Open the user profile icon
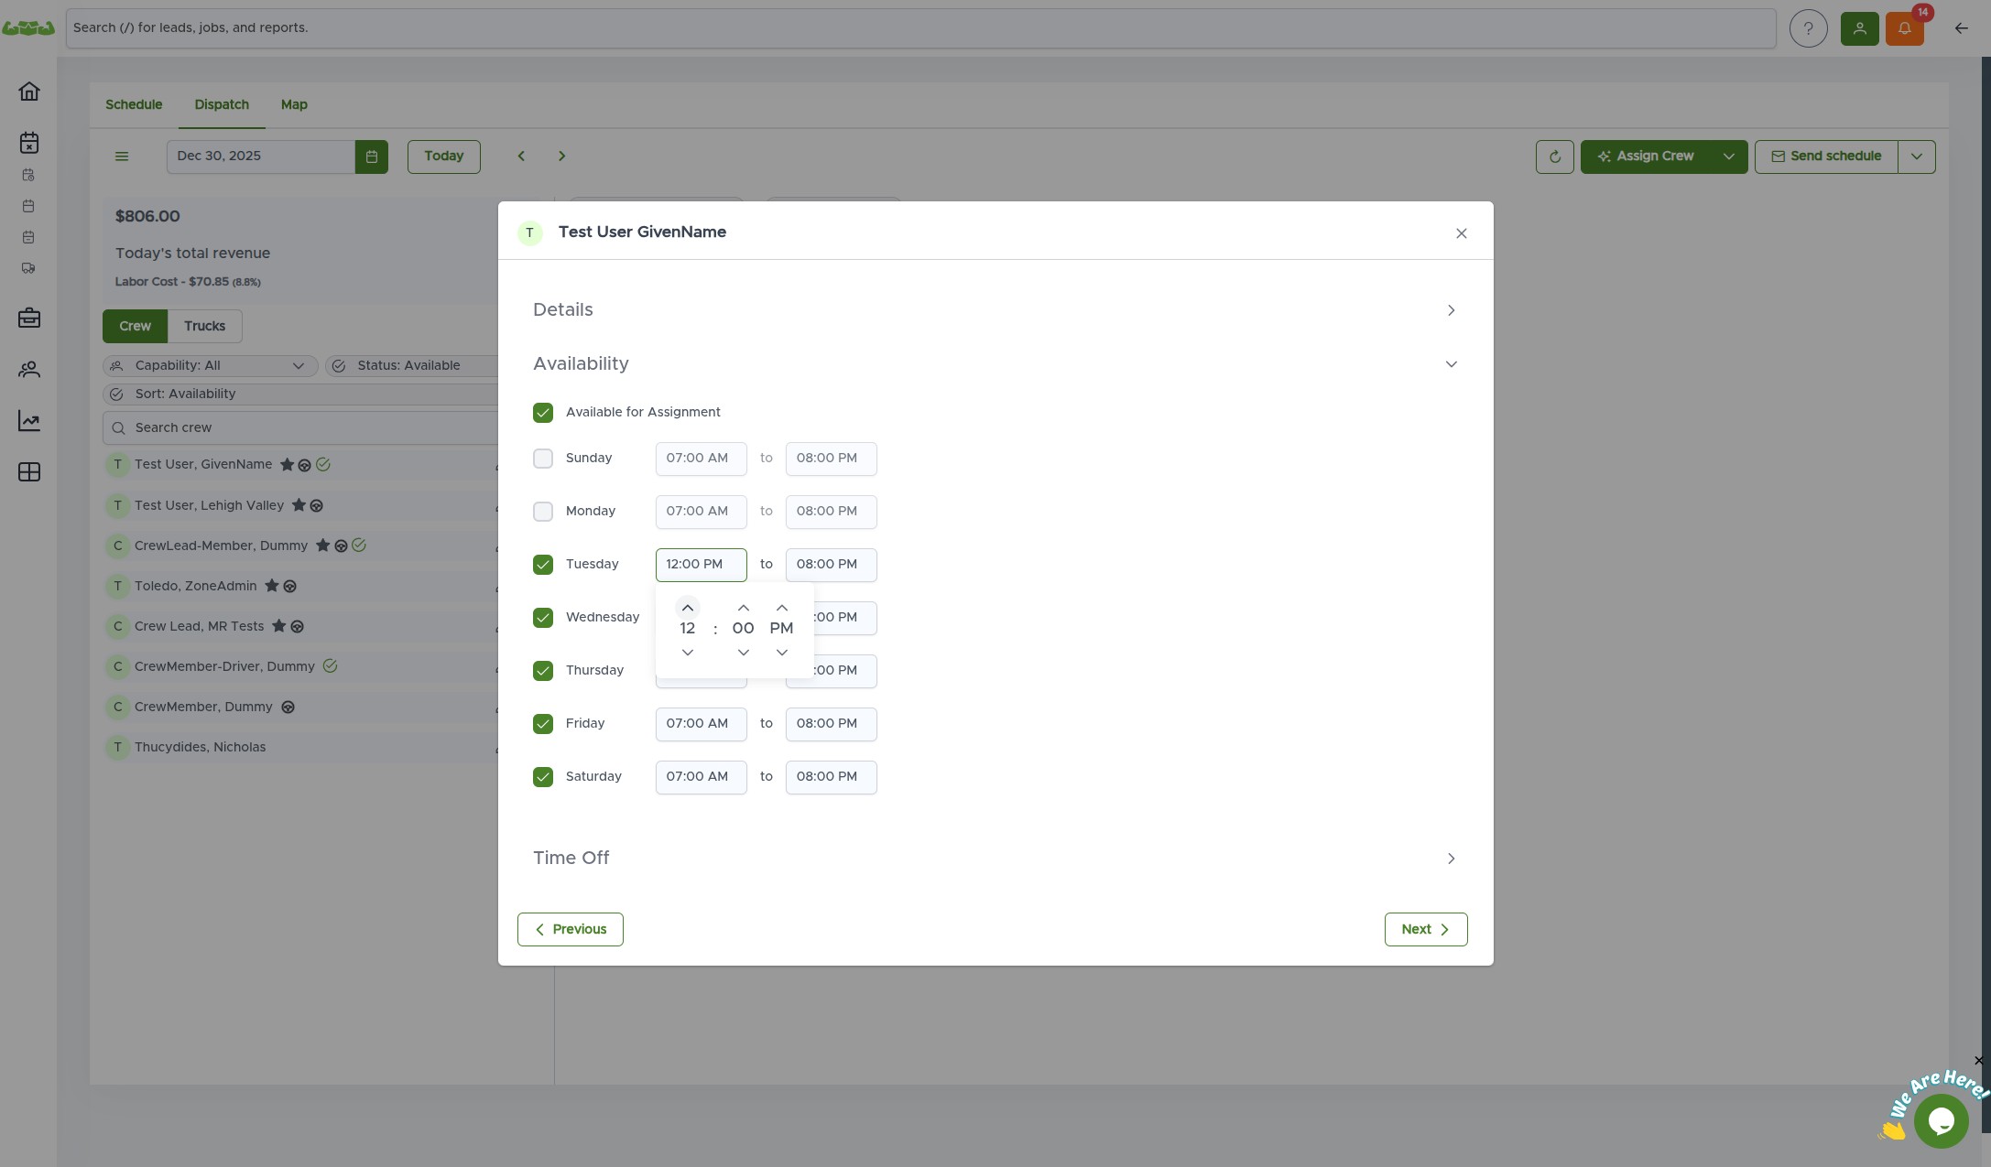Viewport: 1991px width, 1167px height. tap(1859, 28)
